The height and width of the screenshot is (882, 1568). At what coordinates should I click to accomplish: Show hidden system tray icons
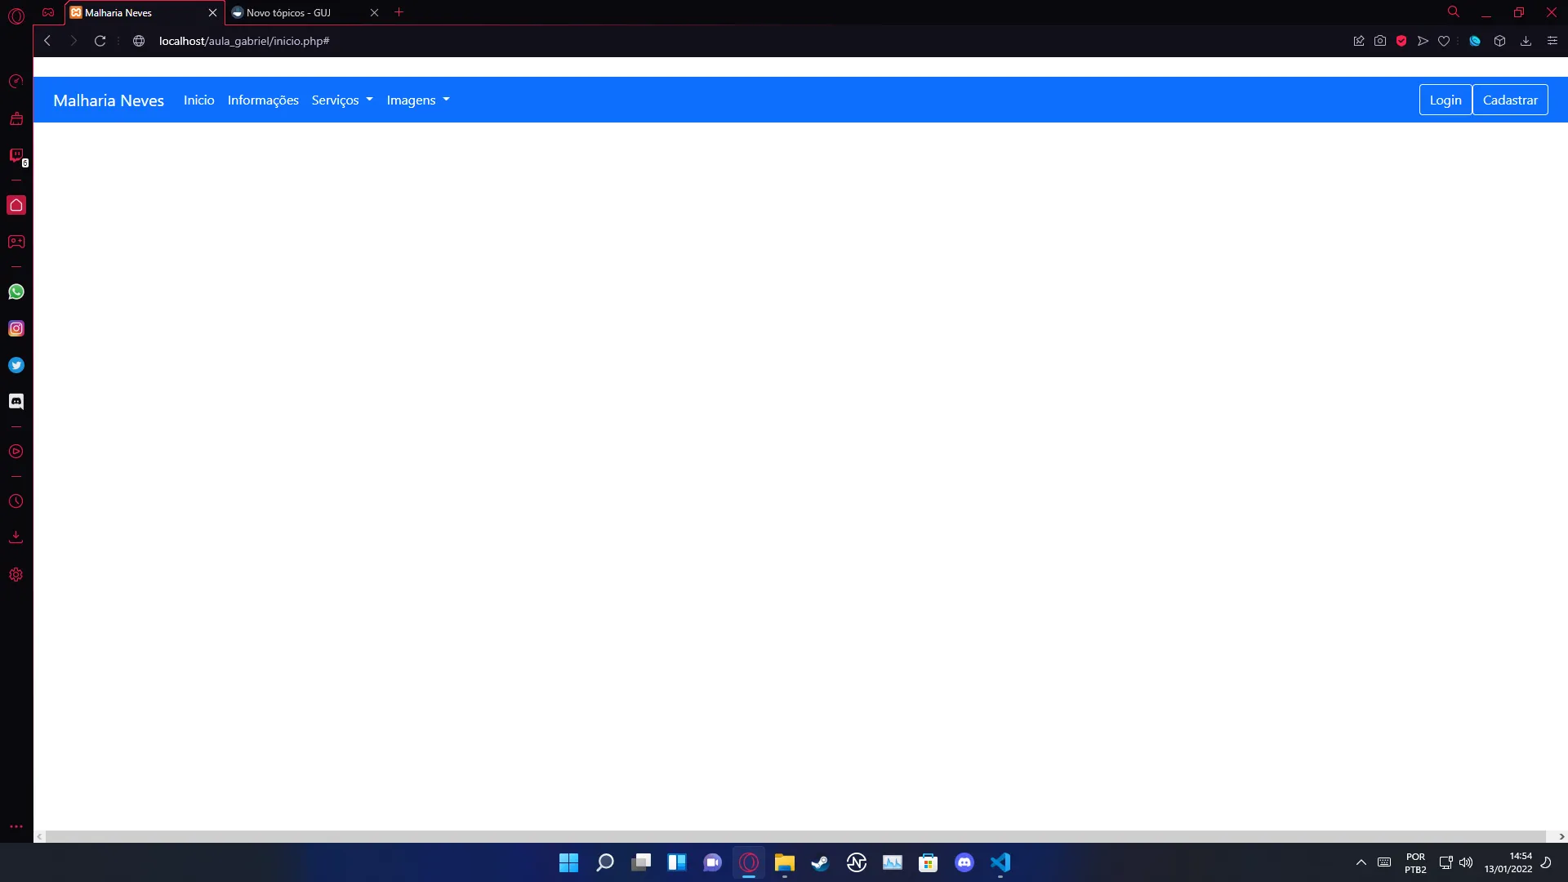[x=1361, y=862]
